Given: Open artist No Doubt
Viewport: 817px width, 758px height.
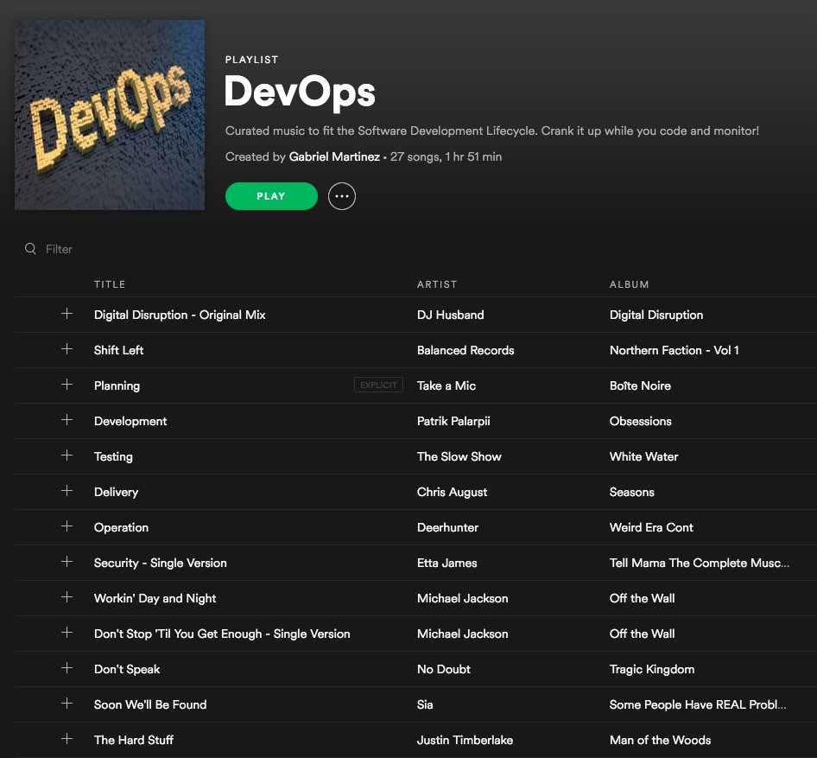Looking at the screenshot, I should click(x=443, y=669).
